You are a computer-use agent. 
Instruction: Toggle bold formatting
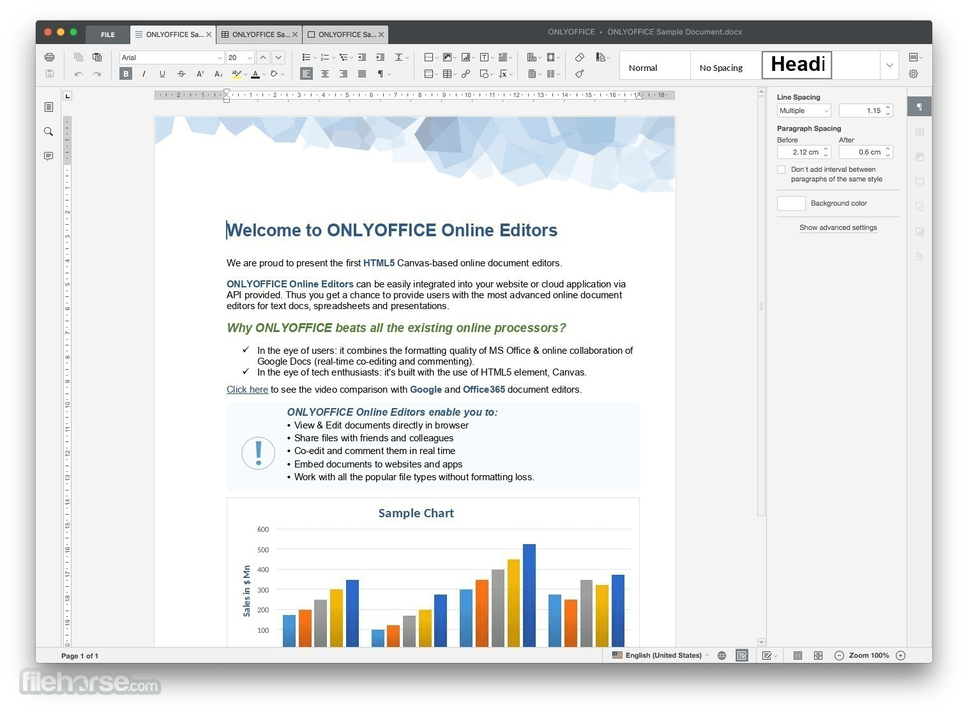click(126, 74)
